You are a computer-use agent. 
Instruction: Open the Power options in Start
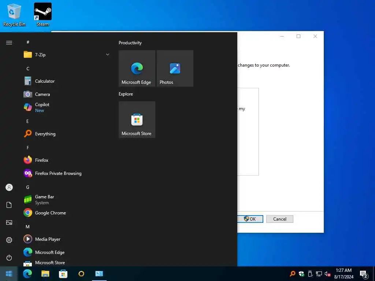[x=9, y=258]
